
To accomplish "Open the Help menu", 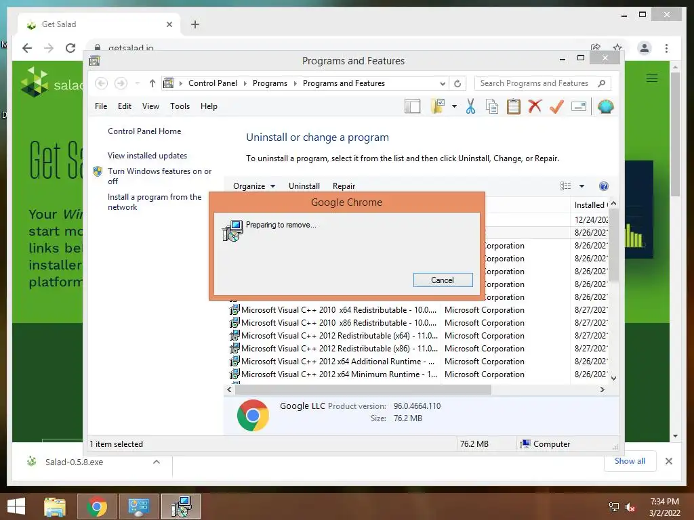I will coord(209,106).
